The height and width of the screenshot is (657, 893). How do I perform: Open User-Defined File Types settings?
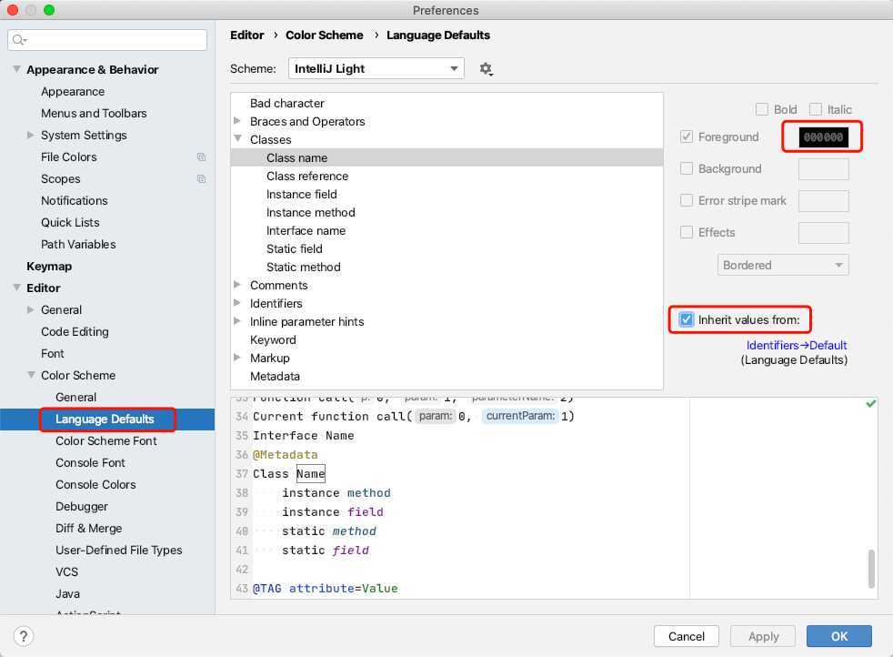[x=118, y=550]
